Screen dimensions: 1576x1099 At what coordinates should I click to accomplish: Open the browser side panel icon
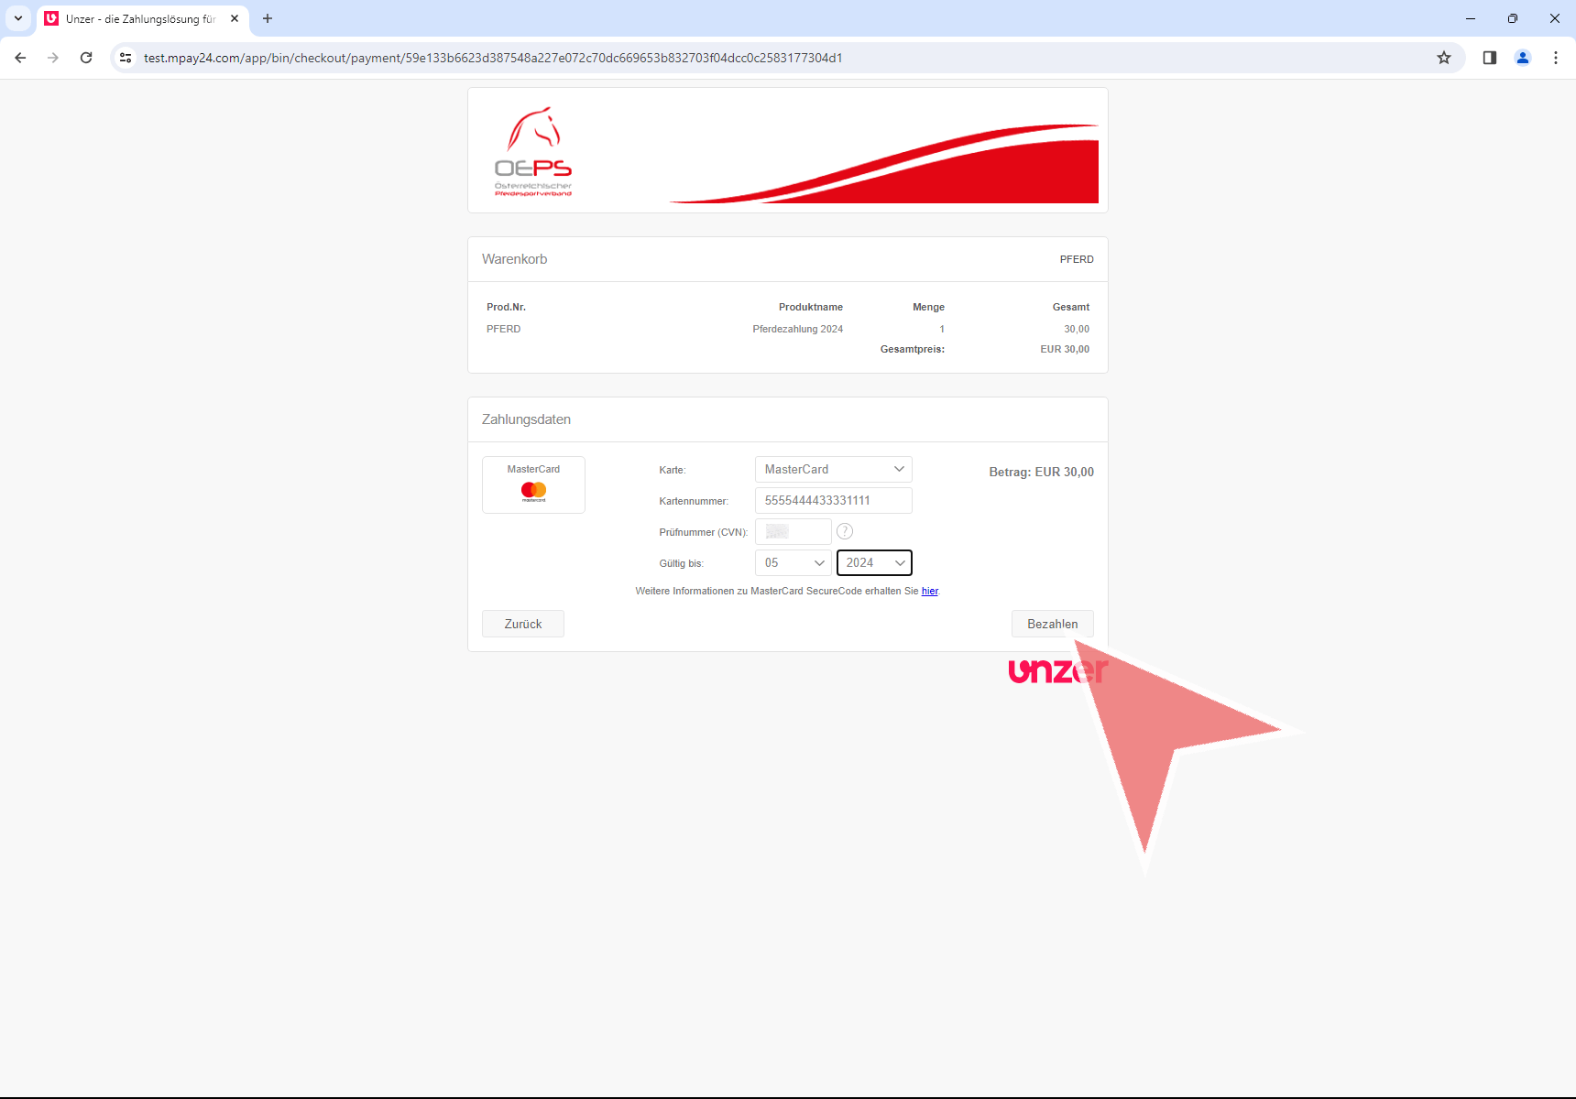1490,58
